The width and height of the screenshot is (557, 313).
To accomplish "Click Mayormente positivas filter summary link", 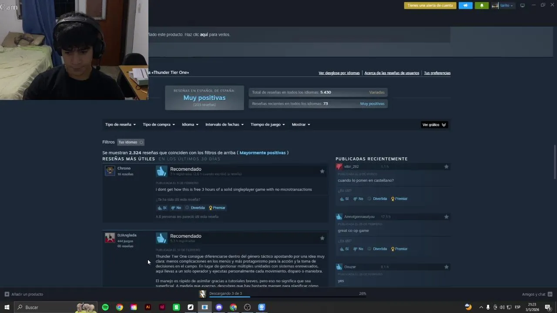I will click(263, 153).
